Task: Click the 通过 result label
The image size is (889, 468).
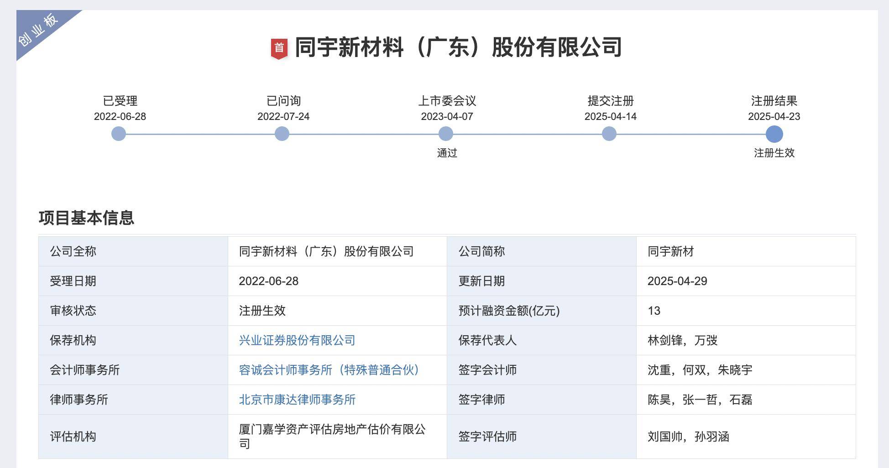Action: 447,153
